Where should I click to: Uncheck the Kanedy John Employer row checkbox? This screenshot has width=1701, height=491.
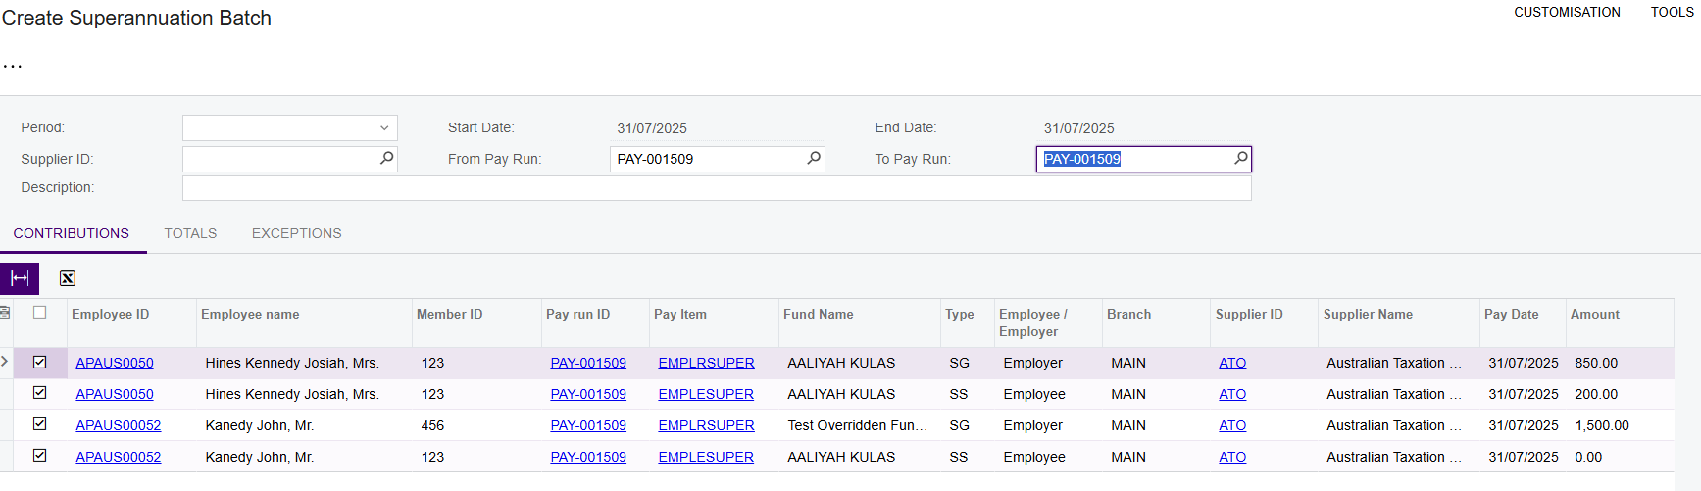(40, 424)
